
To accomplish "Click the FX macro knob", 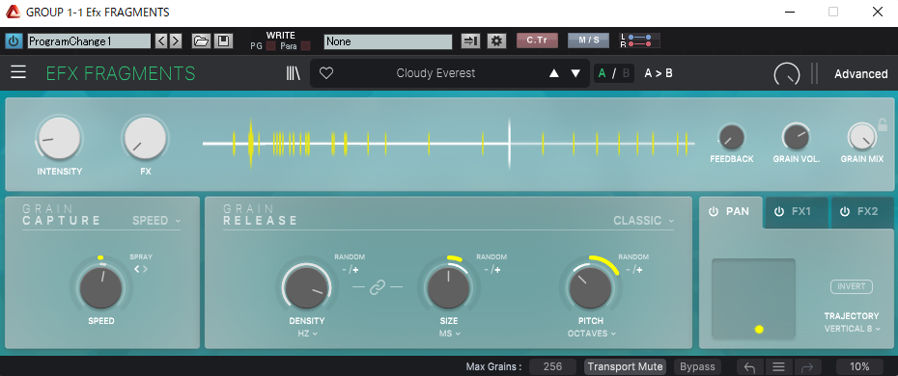I will pyautogui.click(x=146, y=138).
